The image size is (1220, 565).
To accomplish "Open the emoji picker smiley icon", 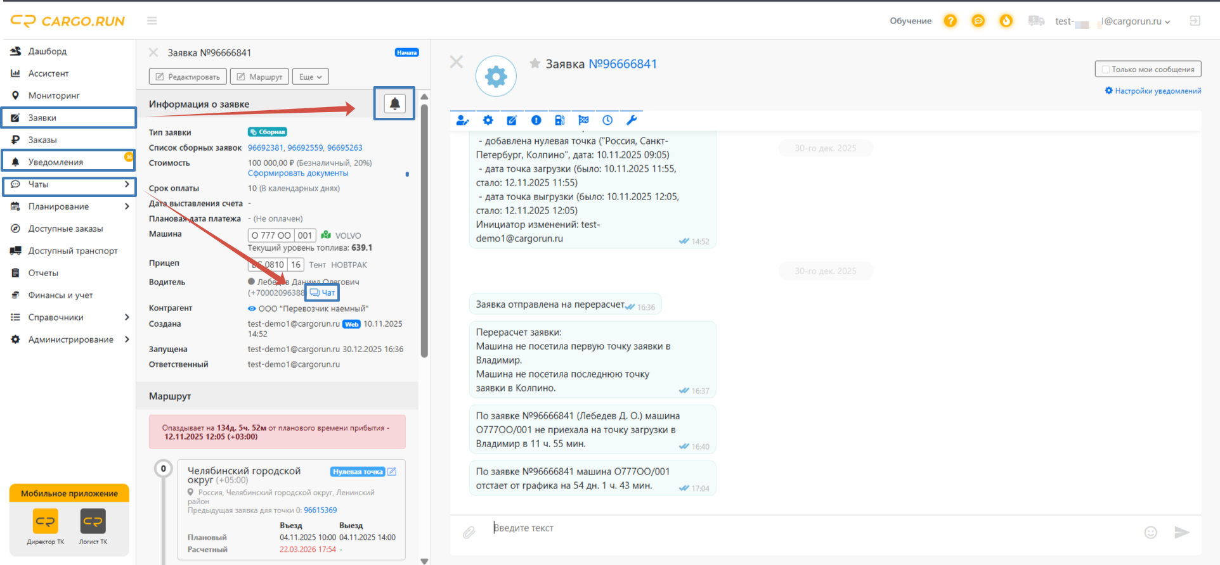I will pyautogui.click(x=1151, y=532).
